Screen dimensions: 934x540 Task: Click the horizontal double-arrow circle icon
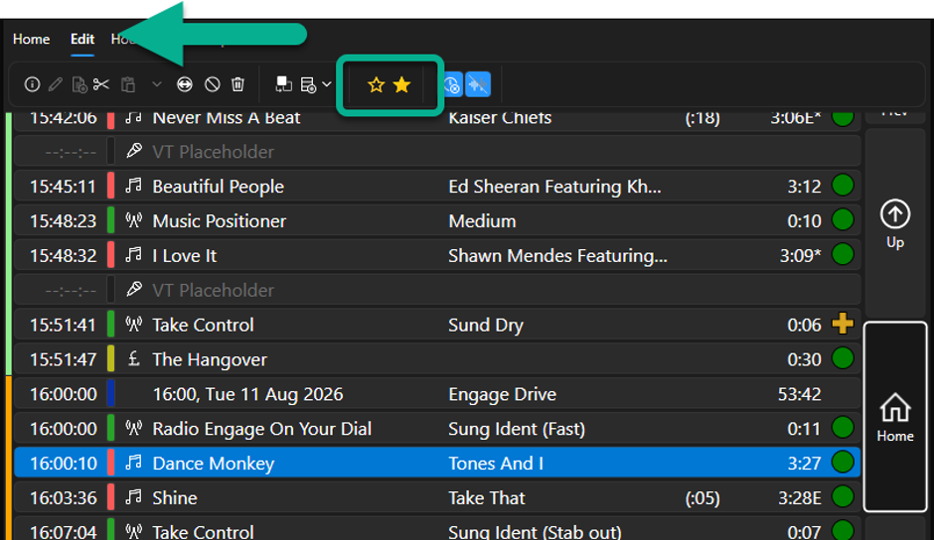point(185,84)
